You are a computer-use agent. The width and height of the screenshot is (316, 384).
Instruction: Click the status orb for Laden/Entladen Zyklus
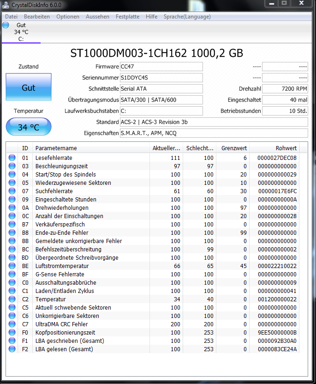pyautogui.click(x=12, y=291)
